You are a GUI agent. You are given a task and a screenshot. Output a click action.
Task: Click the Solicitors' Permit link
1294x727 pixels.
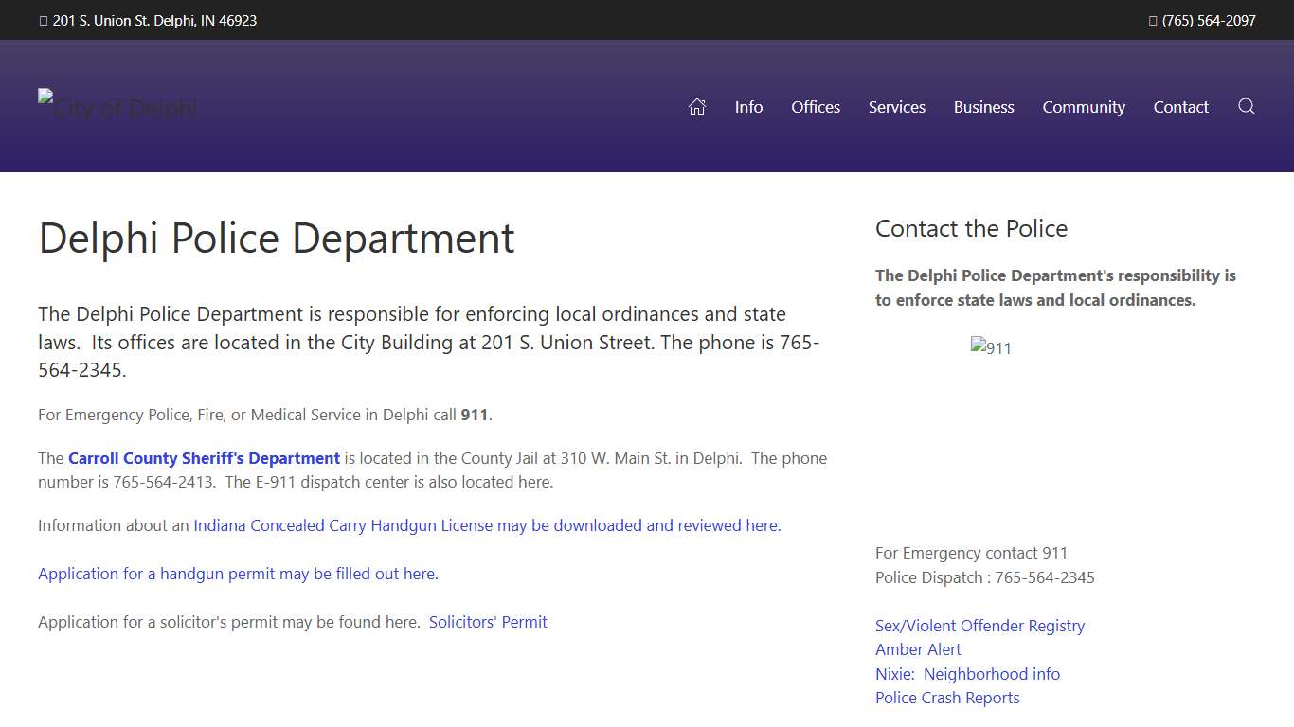[488, 622]
